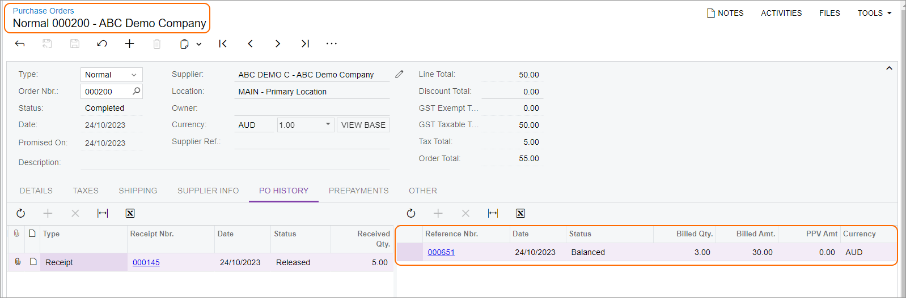Delete row in receipts grid
The height and width of the screenshot is (298, 906).
coord(75,213)
